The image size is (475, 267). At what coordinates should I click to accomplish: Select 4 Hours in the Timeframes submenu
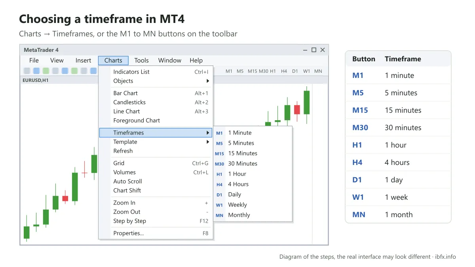coord(253,184)
